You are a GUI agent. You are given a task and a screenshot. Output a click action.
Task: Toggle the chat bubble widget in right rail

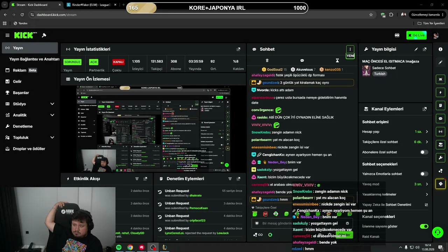[x=441, y=118]
